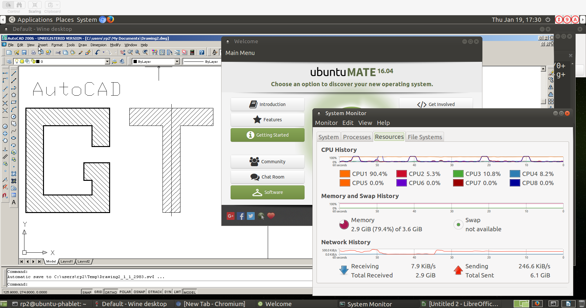
Task: Open AutoCAD Help question mark icon
Action: pyautogui.click(x=202, y=52)
